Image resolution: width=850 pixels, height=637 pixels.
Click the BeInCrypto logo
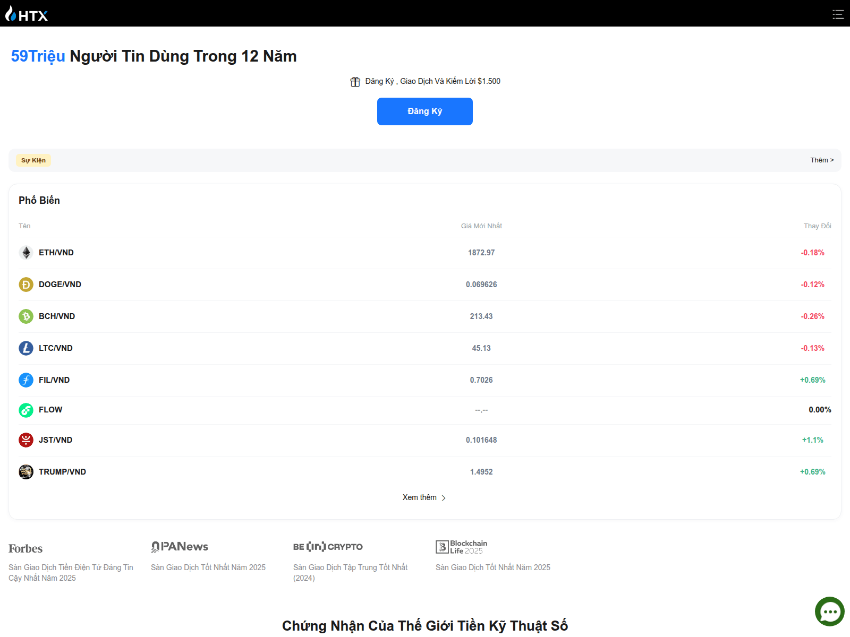(x=328, y=547)
